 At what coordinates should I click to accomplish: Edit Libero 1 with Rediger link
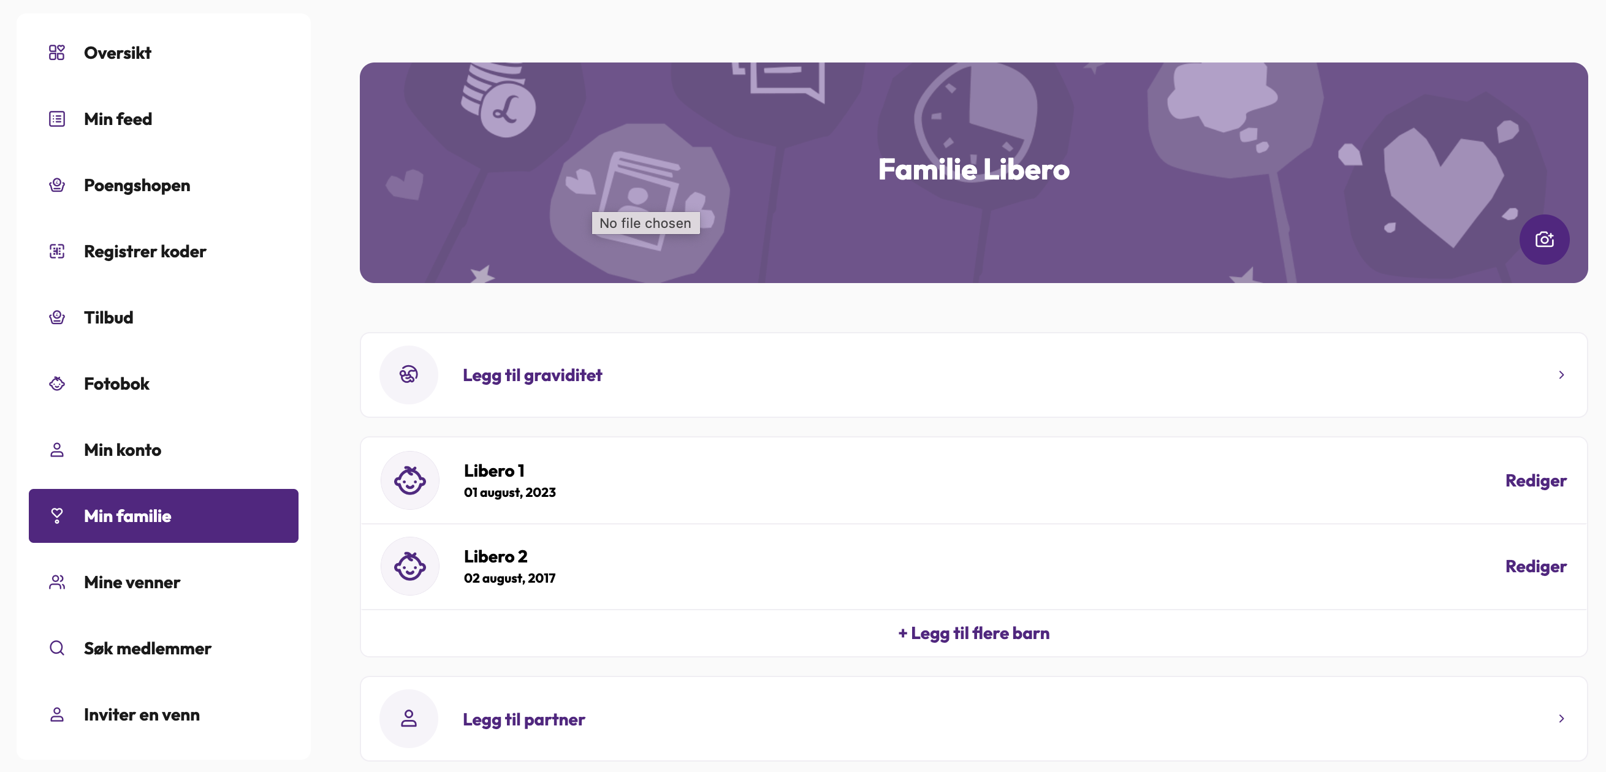point(1536,480)
